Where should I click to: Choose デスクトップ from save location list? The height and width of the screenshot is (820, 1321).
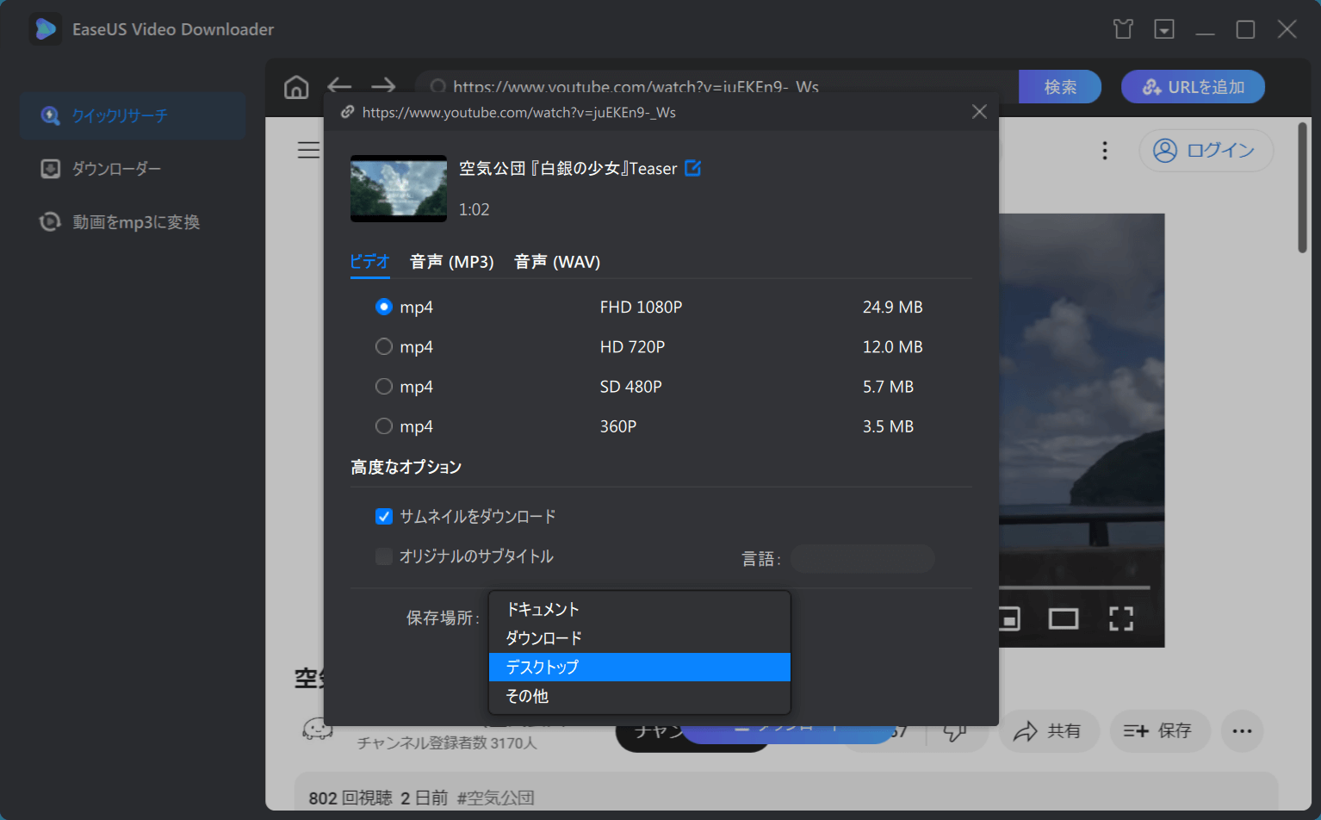coord(640,668)
